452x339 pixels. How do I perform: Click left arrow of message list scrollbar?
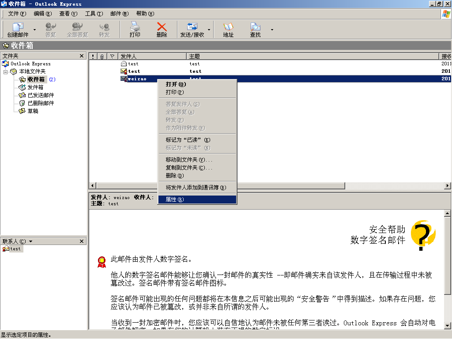tap(93, 186)
